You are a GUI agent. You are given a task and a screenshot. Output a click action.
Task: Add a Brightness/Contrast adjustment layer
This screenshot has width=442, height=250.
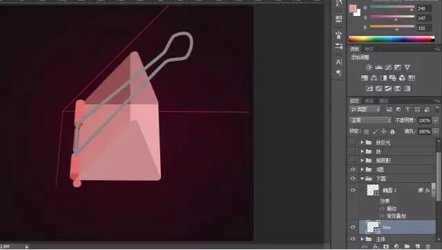click(368, 67)
